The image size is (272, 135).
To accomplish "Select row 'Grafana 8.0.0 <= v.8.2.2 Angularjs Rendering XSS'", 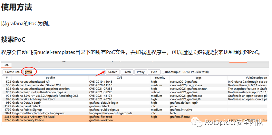I will [x=135, y=96].
